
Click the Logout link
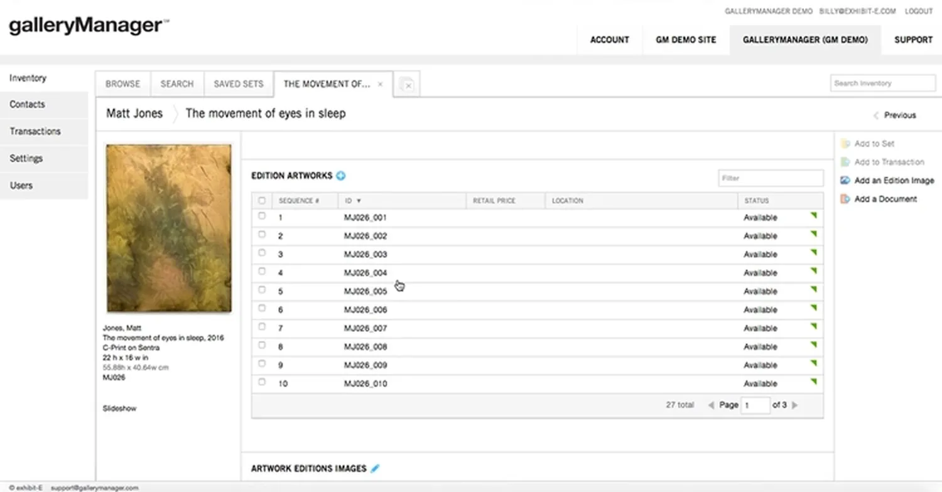[x=918, y=11]
